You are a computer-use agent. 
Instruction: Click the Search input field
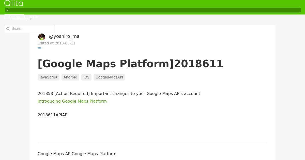pyautogui.click(x=29, y=29)
